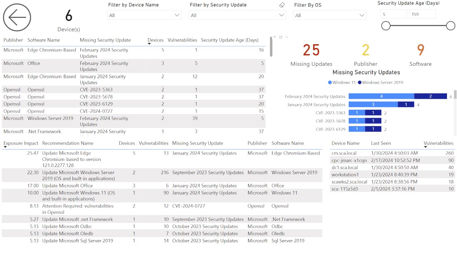Select Windows Server 2019 segment of February bar
The width and height of the screenshot is (457, 257).
point(431,96)
